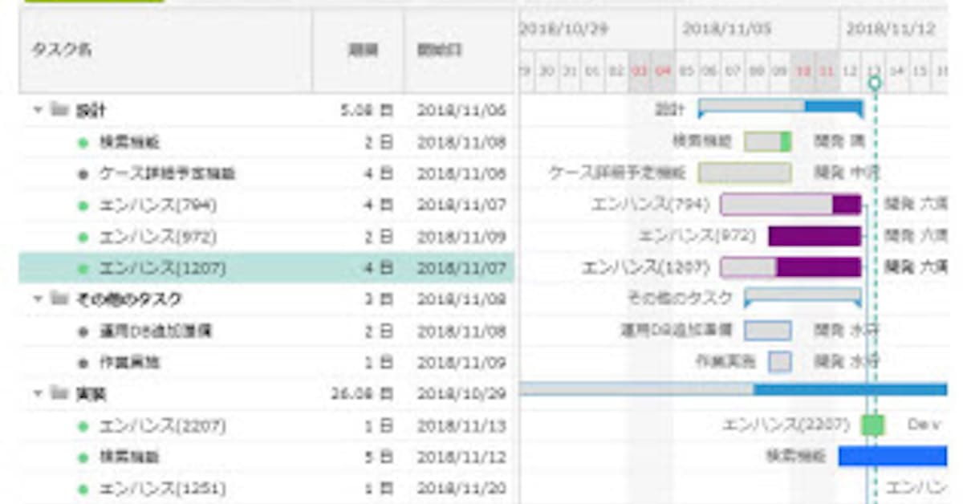Click the purple Gantt bar for エンハンス(972)
This screenshot has height=504, width=963.
815,236
